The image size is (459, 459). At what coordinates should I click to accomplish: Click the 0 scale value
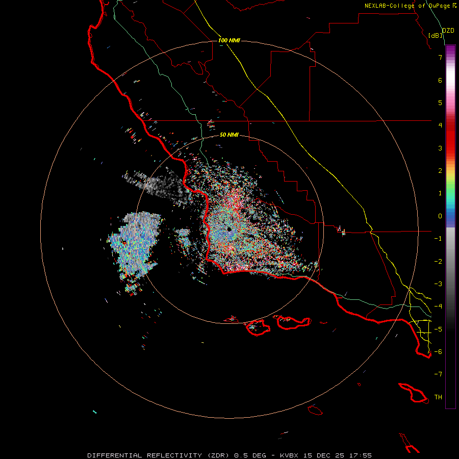(x=440, y=216)
